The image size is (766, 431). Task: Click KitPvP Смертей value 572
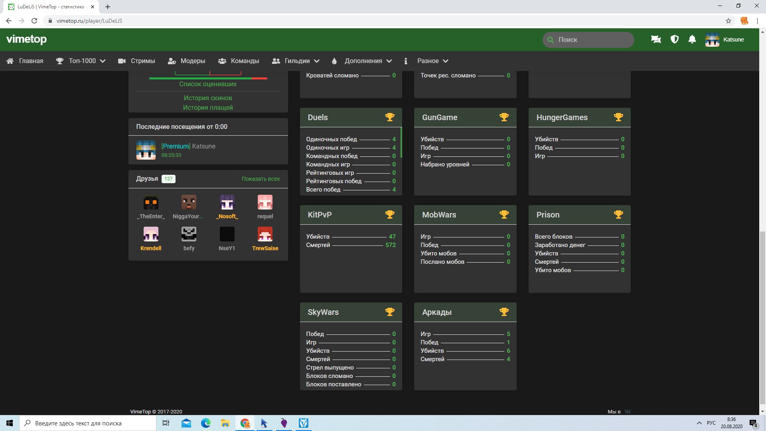coord(391,245)
